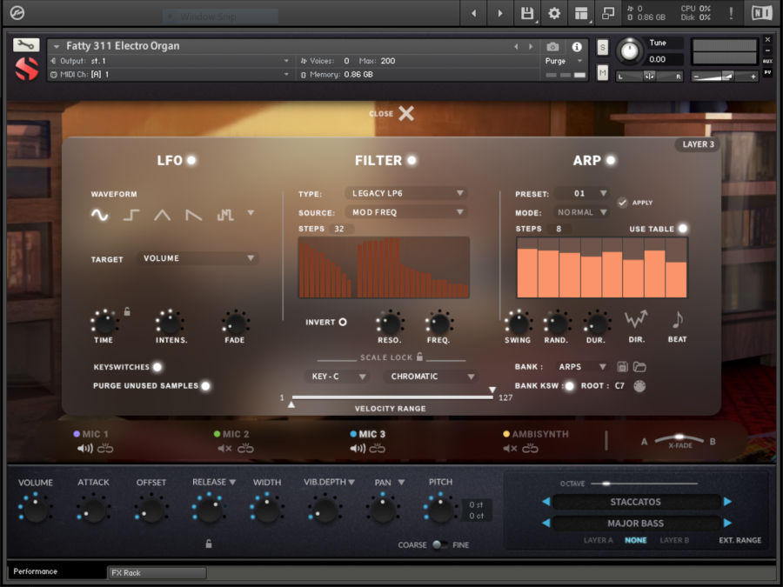Save the current arp bank with the disk icon
Image resolution: width=783 pixels, height=587 pixels.
[622, 367]
